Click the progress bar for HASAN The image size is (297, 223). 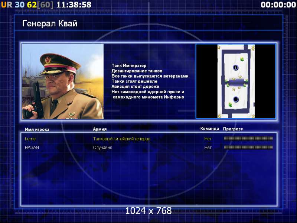248,147
